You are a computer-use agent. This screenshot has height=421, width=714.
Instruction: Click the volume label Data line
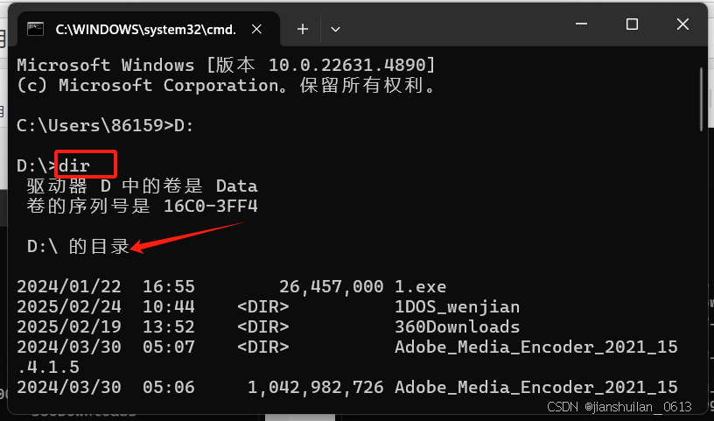(x=142, y=186)
